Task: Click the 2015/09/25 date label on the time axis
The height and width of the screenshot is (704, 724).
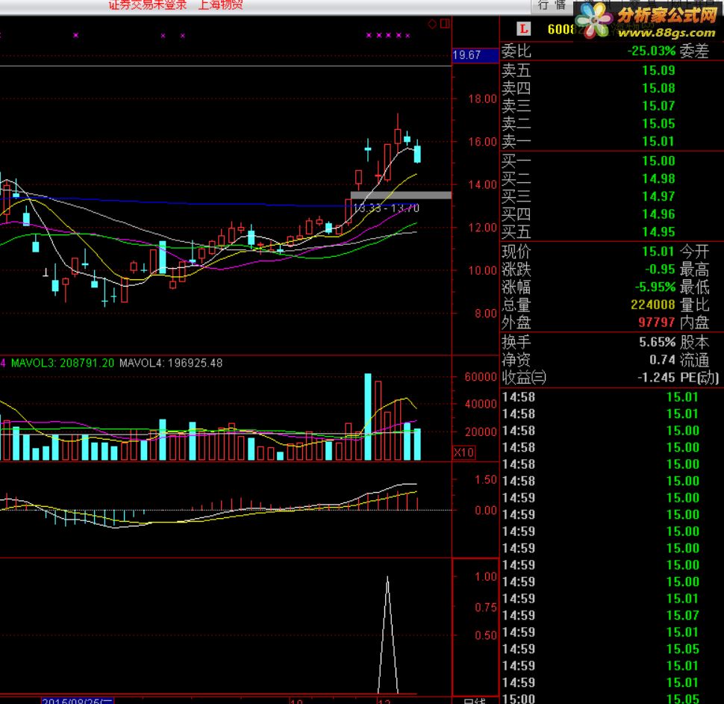Action: (x=77, y=701)
